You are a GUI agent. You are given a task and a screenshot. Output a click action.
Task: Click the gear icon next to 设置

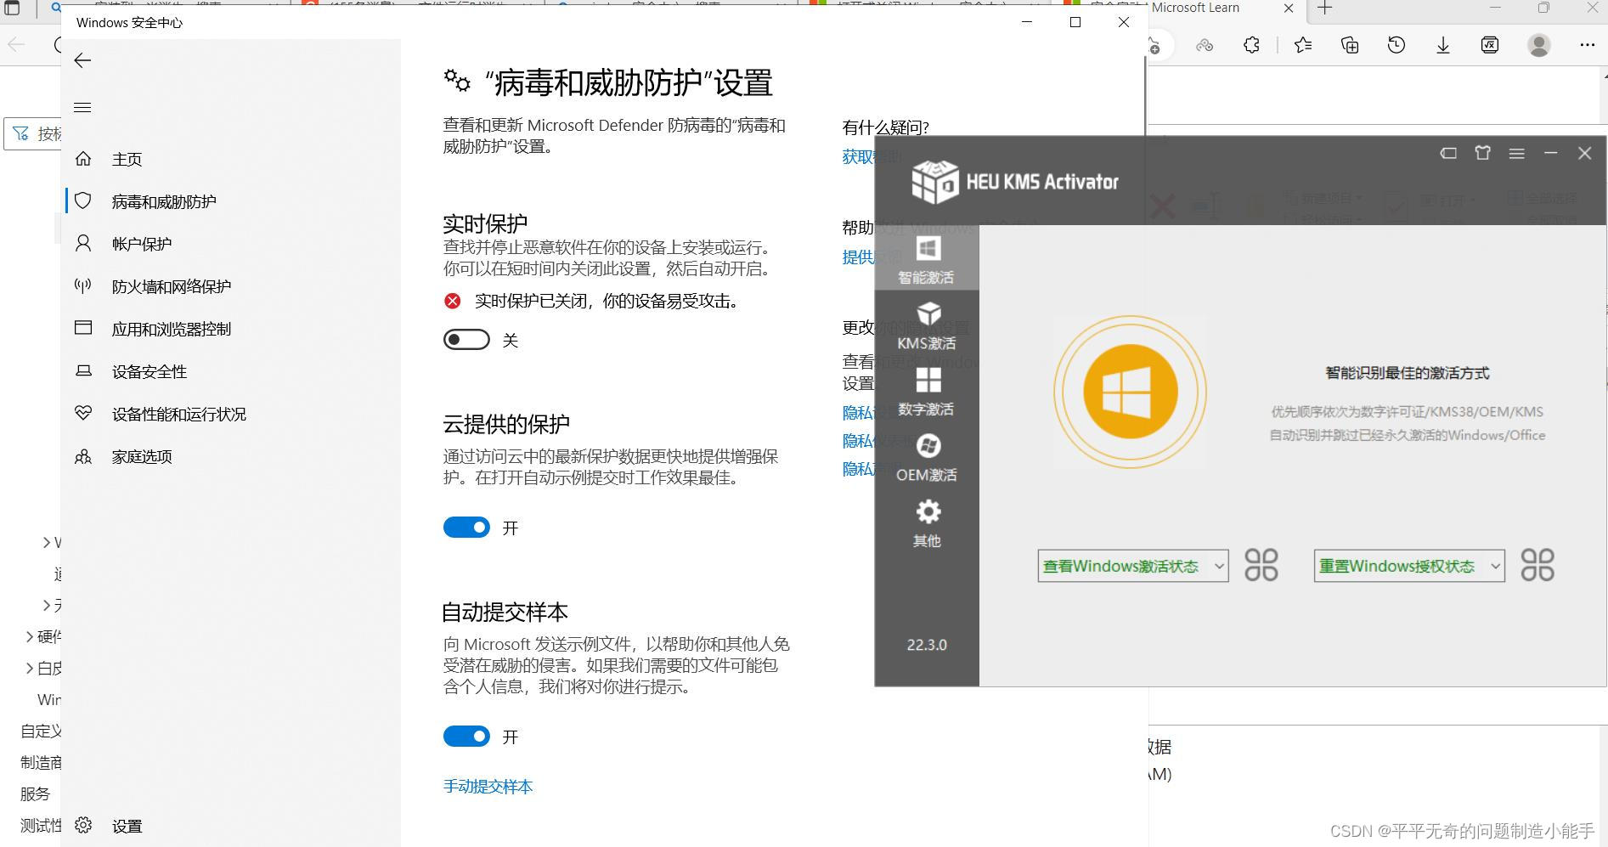pyautogui.click(x=83, y=825)
